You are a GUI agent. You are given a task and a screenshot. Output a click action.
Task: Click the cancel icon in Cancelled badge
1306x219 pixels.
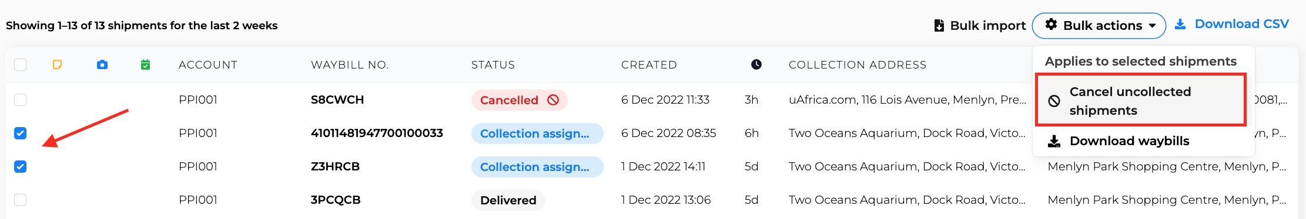tap(553, 100)
